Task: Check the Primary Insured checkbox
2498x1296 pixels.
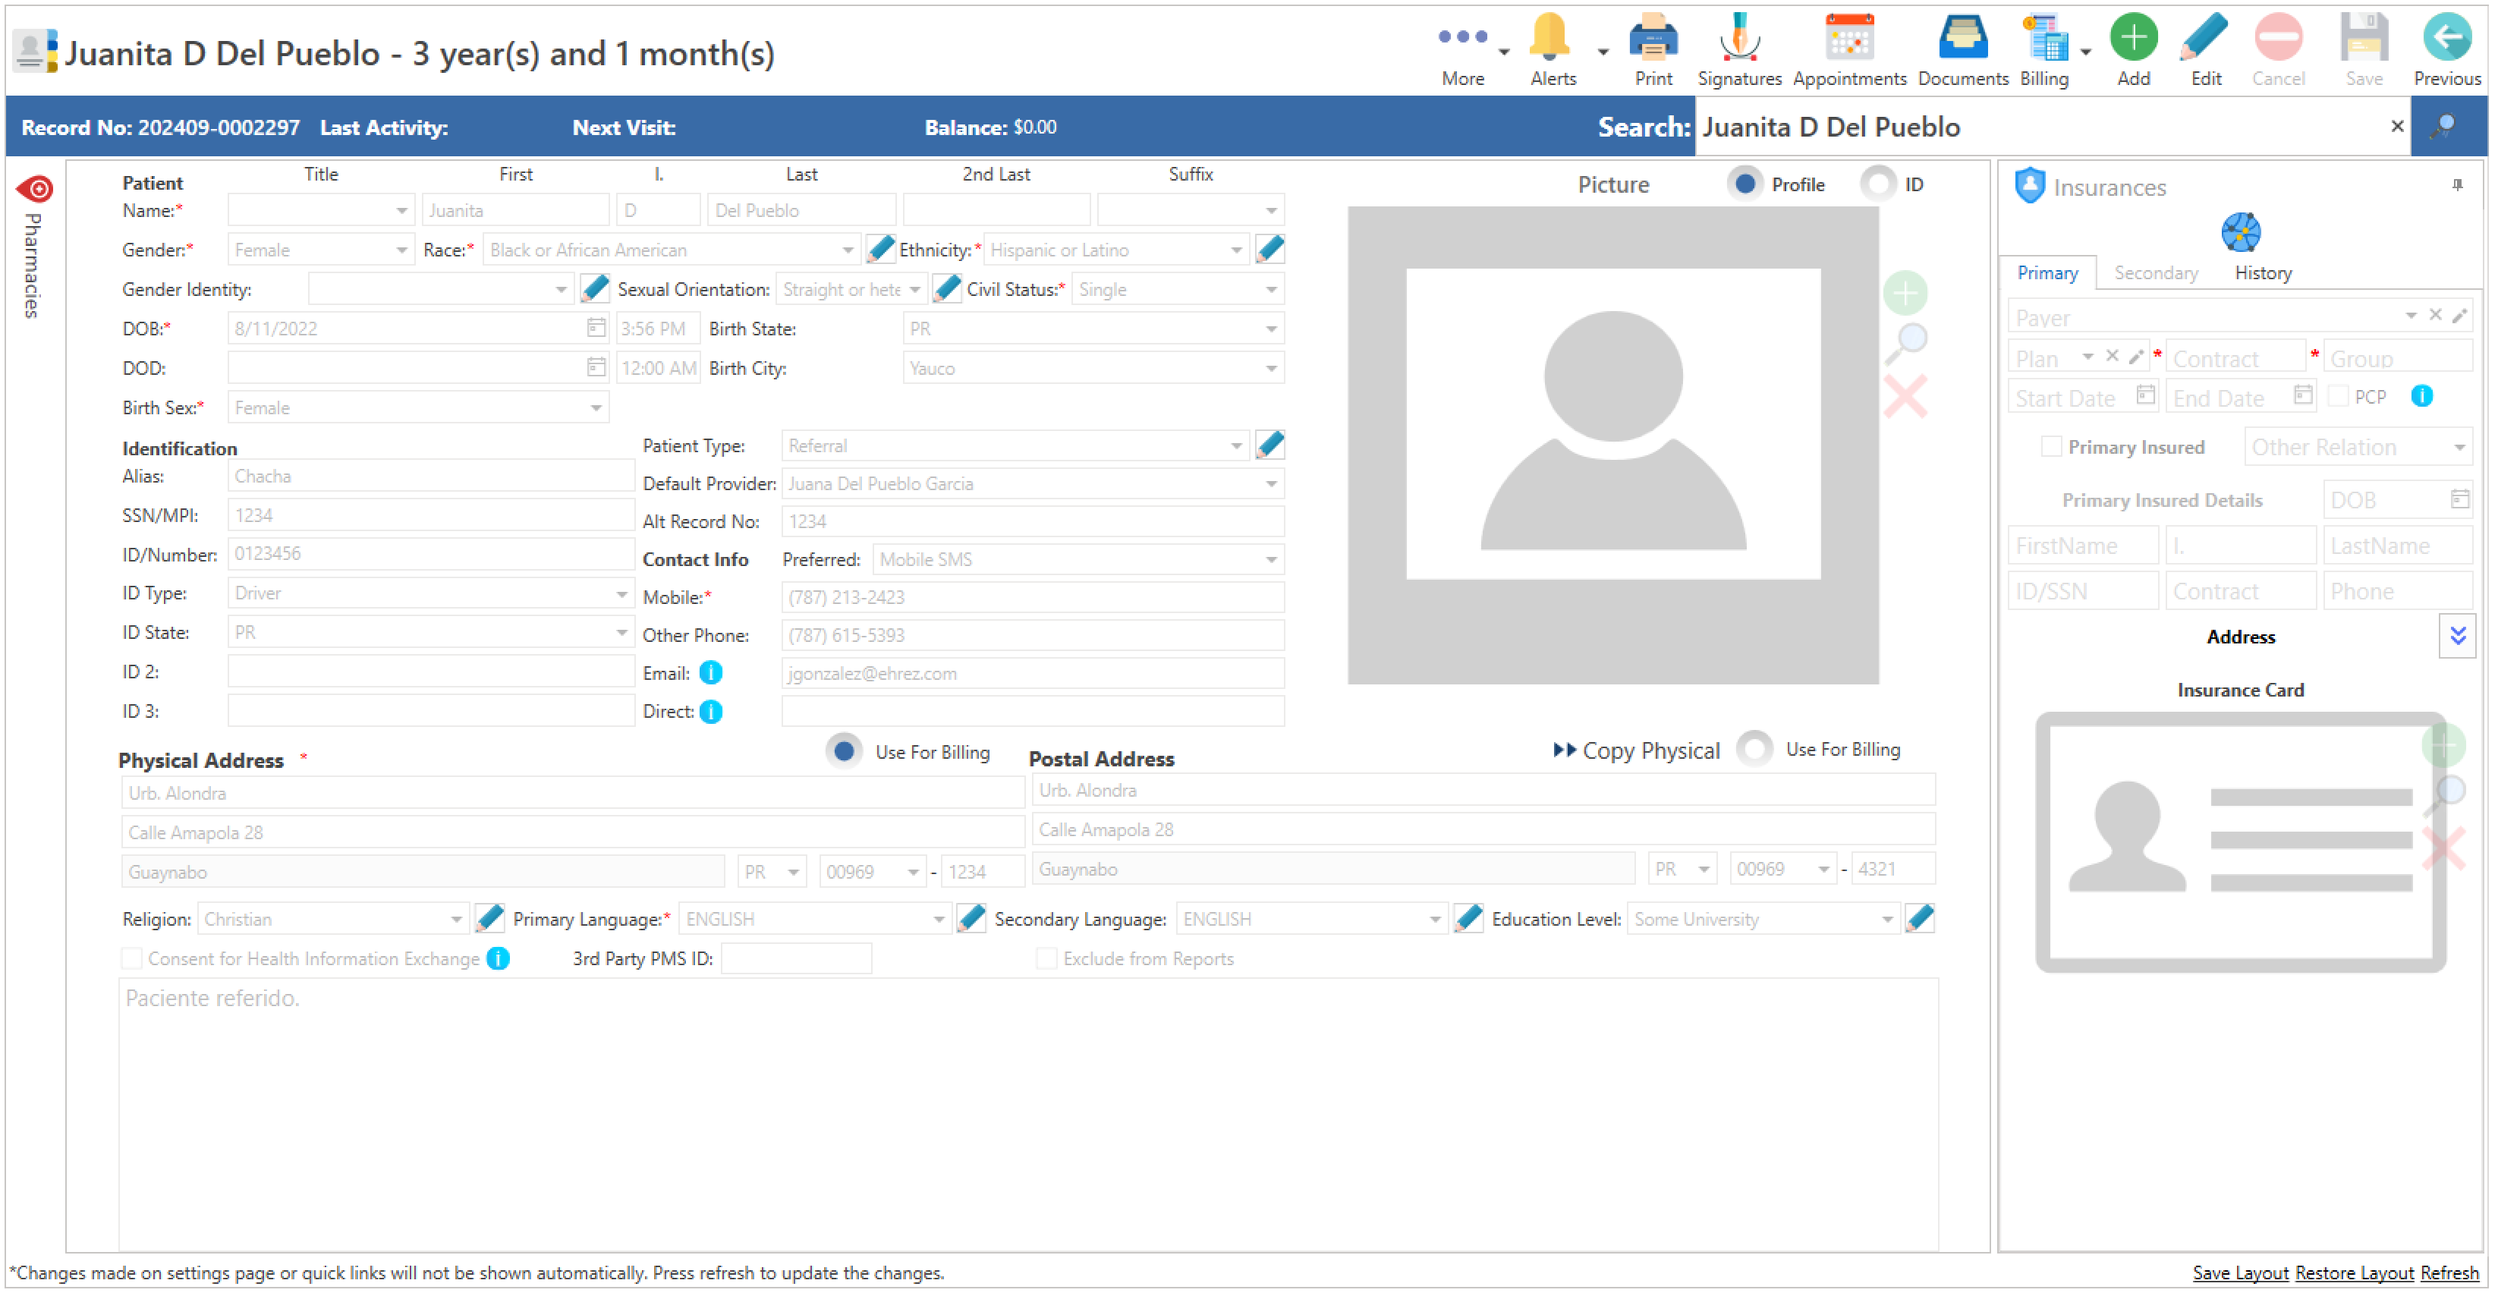Action: pyautogui.click(x=2050, y=447)
